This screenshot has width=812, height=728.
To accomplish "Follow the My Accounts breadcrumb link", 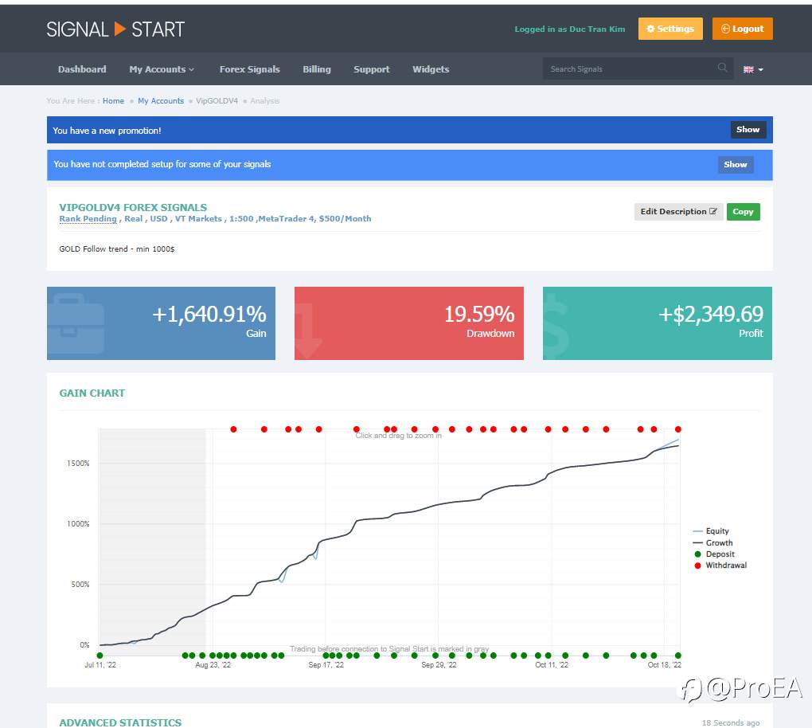I will 161,100.
